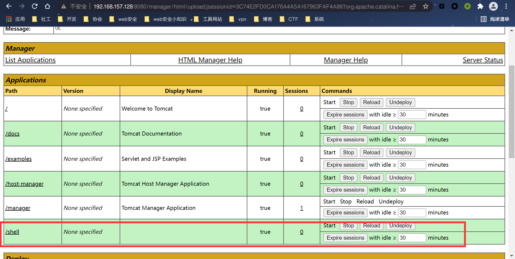The image size is (515, 259).
Task: Open the session count link for /manager
Action: [x=302, y=208]
